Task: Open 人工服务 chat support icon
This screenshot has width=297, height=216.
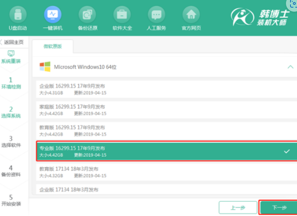Action: click(157, 14)
